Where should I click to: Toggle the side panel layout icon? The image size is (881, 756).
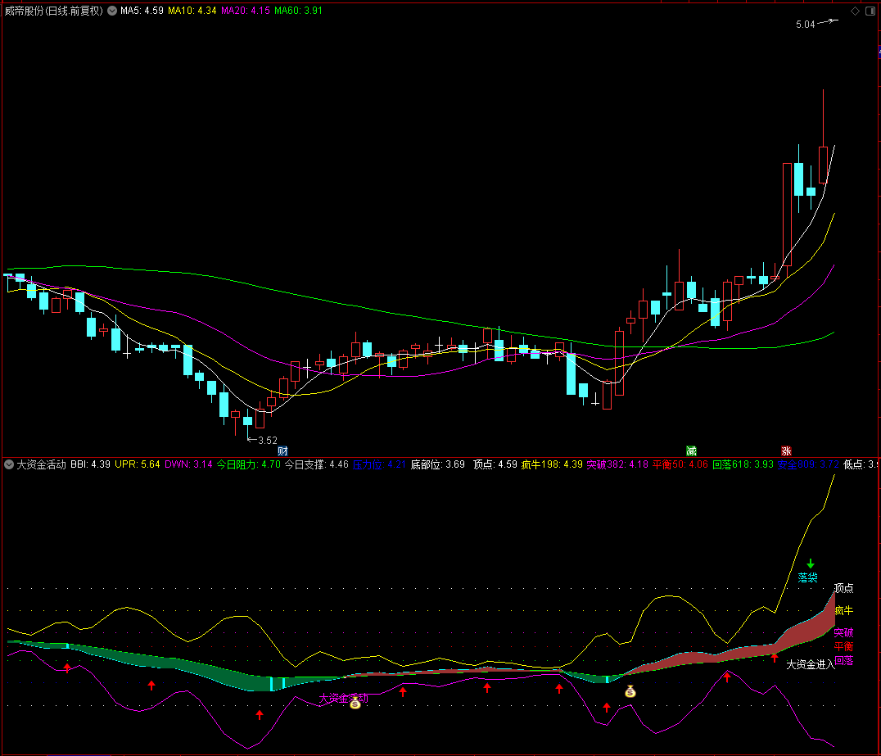click(x=870, y=11)
